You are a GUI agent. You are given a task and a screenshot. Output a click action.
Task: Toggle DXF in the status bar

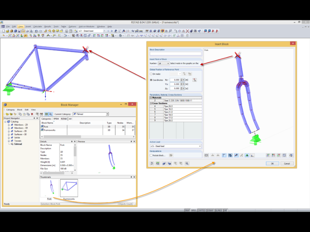pyautogui.click(x=225, y=210)
